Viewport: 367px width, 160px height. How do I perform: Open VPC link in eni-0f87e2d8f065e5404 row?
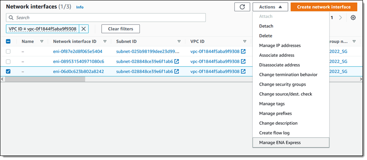[215, 52]
